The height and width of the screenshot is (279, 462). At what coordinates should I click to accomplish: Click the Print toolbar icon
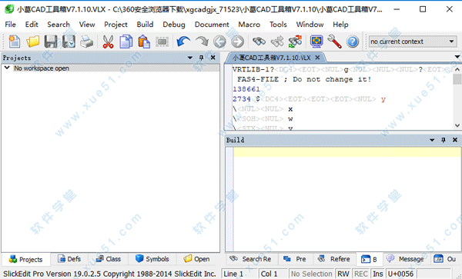pyautogui.click(x=87, y=42)
